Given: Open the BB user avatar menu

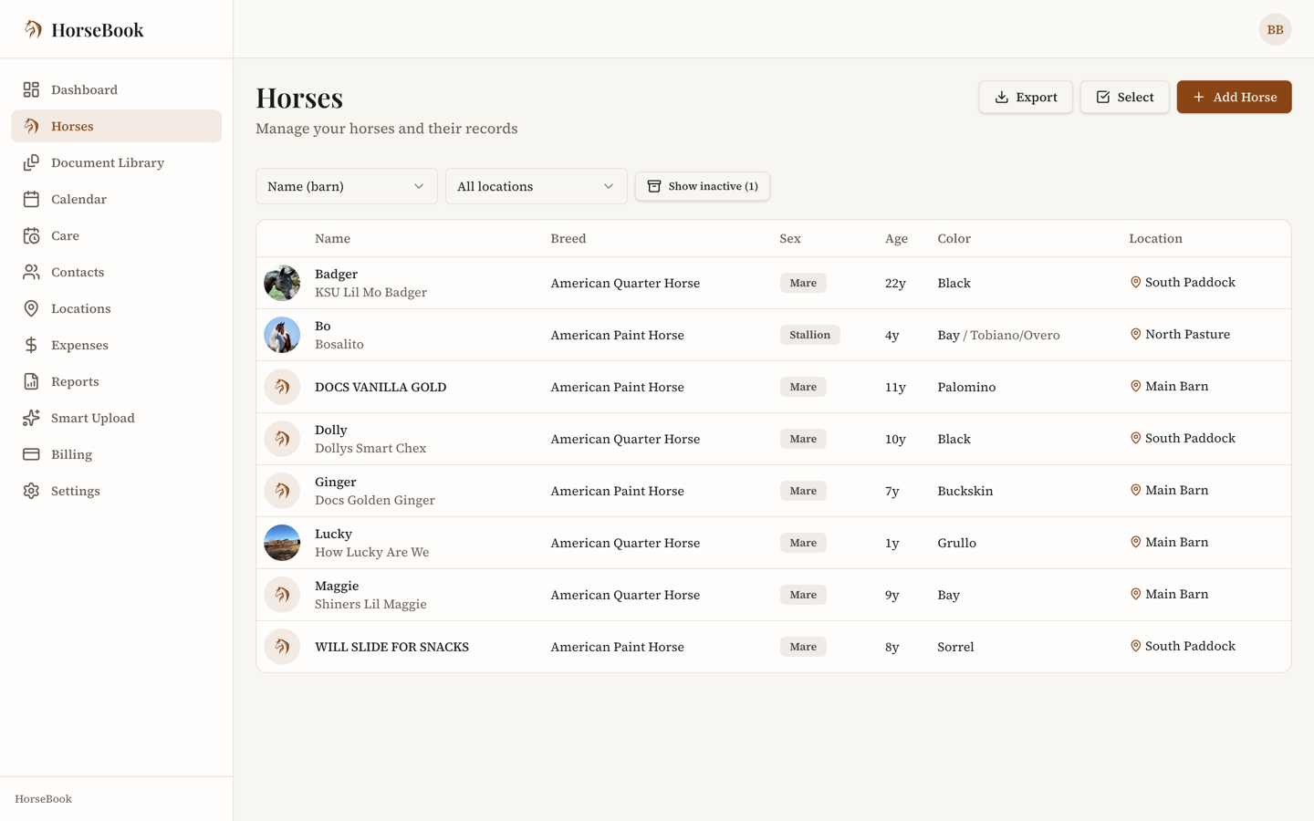Looking at the screenshot, I should [1275, 29].
